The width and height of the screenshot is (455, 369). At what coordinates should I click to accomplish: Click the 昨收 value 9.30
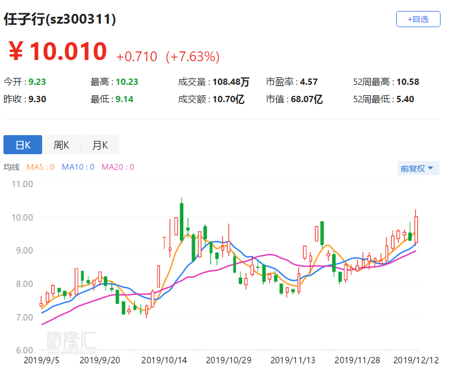click(x=37, y=99)
